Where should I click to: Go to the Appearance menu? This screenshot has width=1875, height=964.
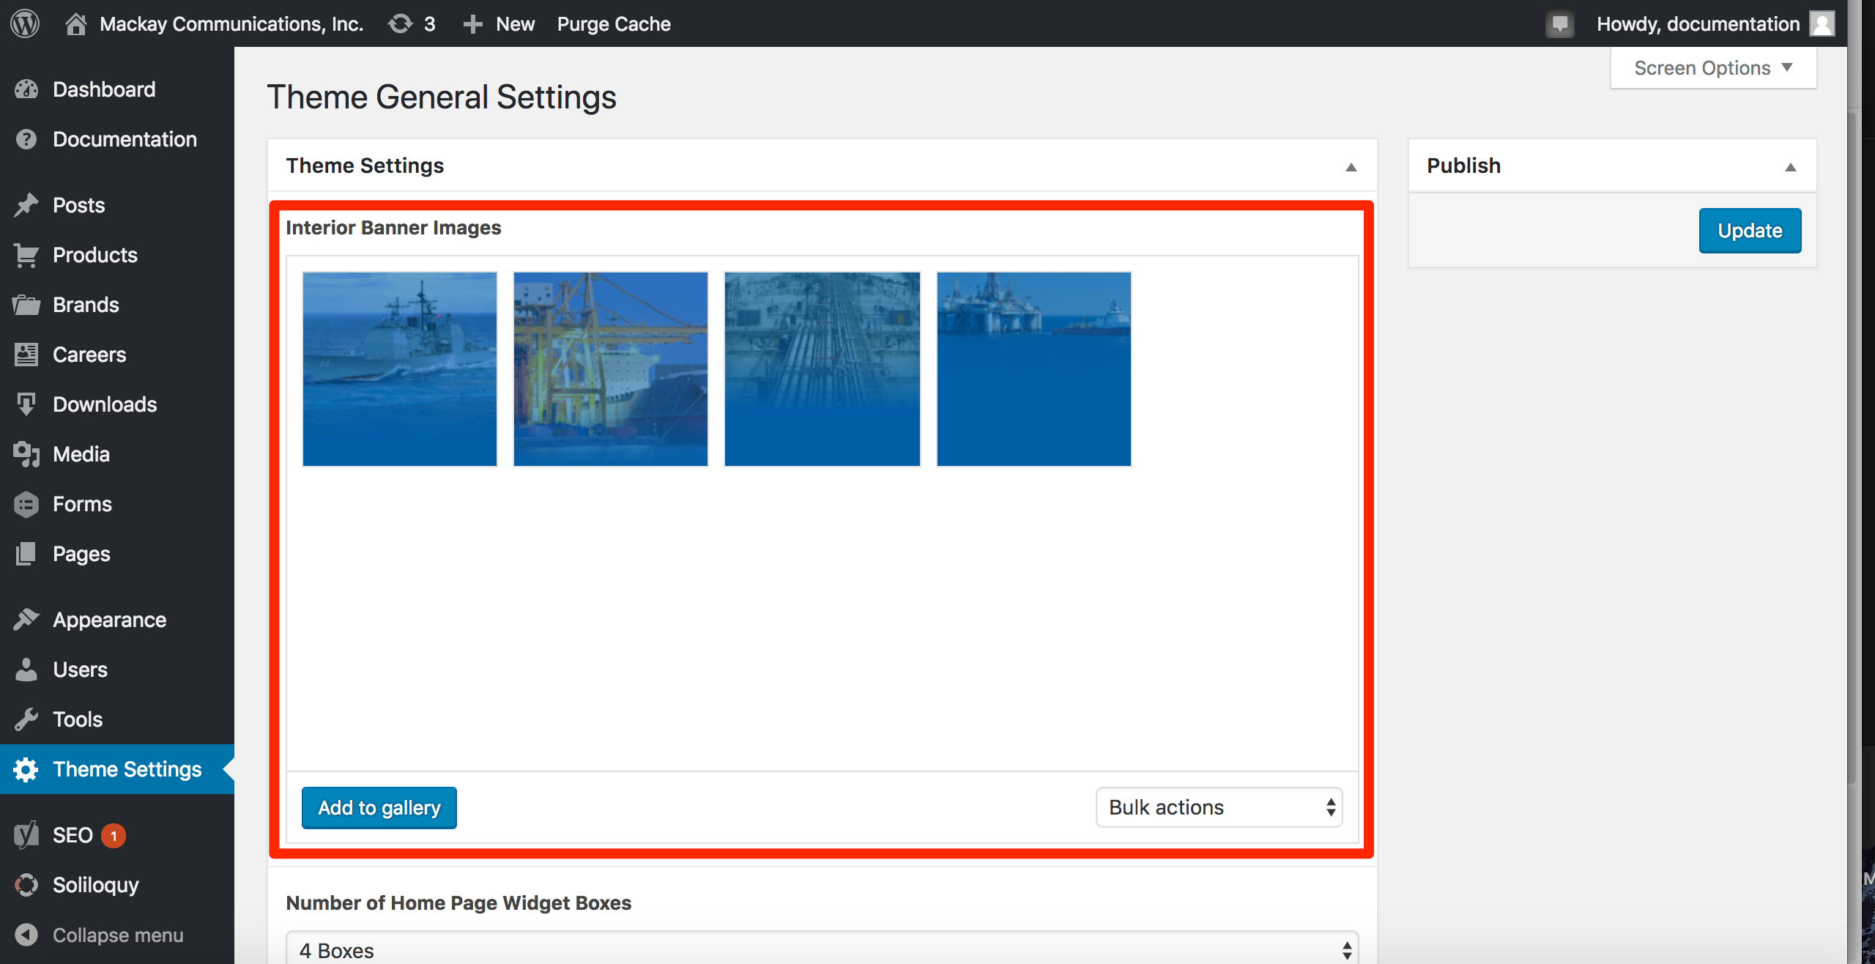(x=109, y=620)
